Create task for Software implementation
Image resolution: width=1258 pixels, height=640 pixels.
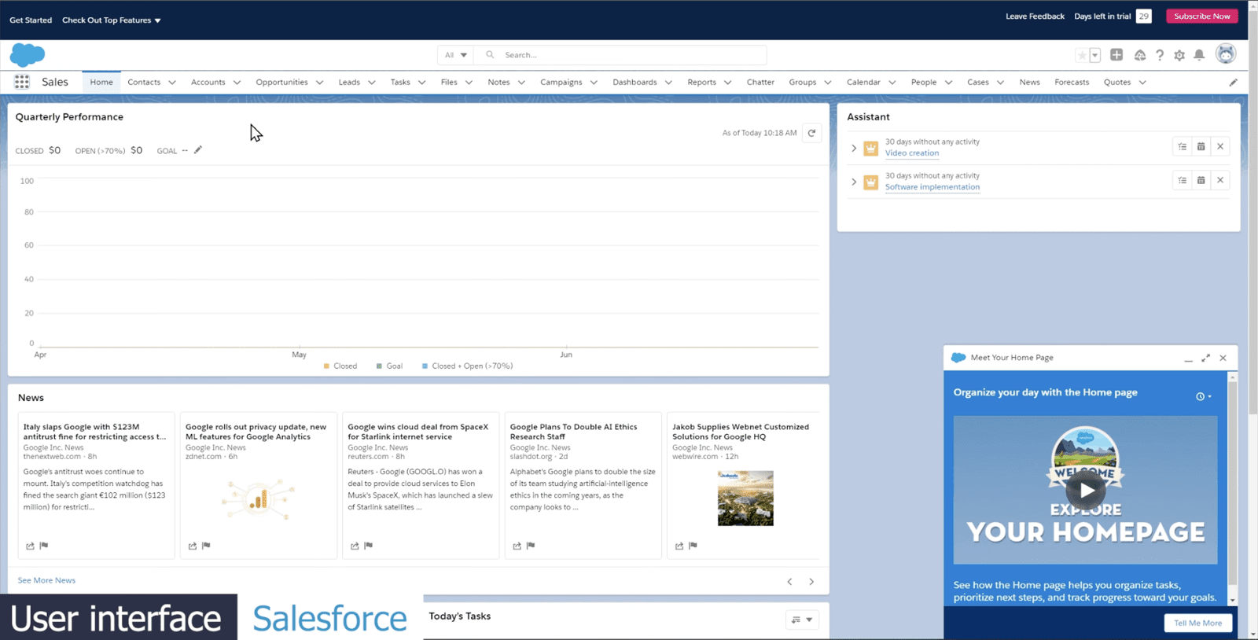pyautogui.click(x=1183, y=180)
